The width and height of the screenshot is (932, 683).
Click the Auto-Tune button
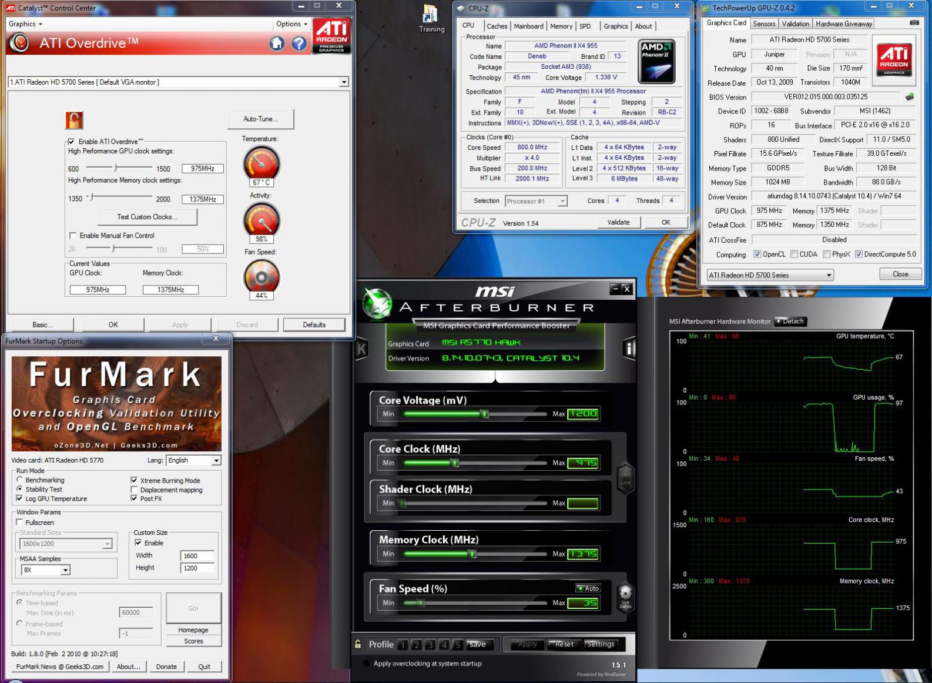click(x=261, y=119)
